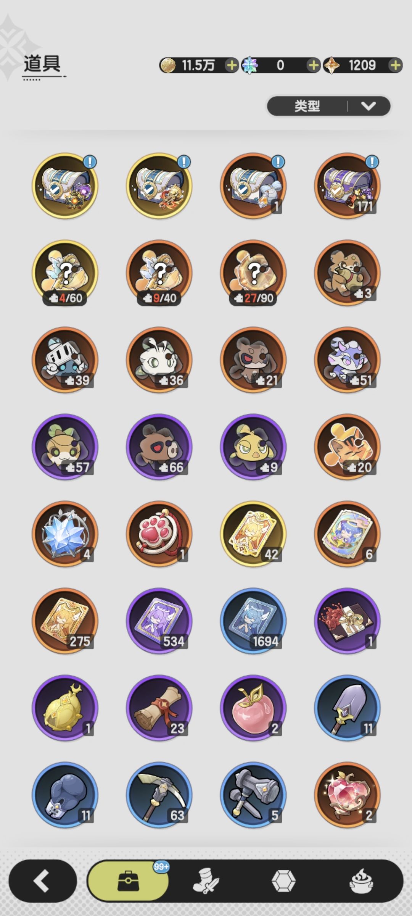Go back with the left arrow button
The height and width of the screenshot is (916, 412).
[x=42, y=881]
